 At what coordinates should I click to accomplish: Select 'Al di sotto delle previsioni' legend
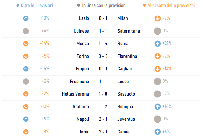tap(169, 5)
